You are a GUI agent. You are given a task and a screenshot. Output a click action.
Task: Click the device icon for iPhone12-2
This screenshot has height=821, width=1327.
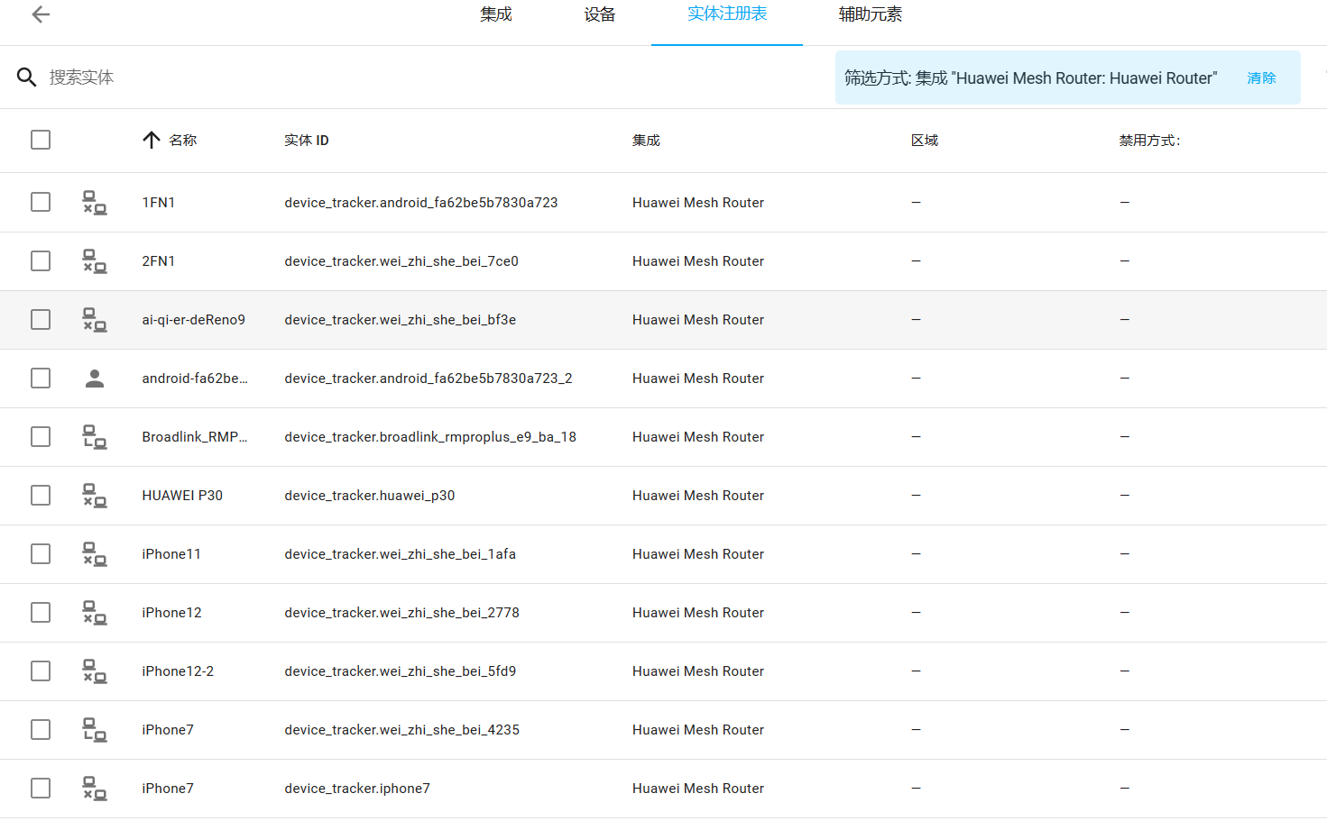click(x=95, y=671)
